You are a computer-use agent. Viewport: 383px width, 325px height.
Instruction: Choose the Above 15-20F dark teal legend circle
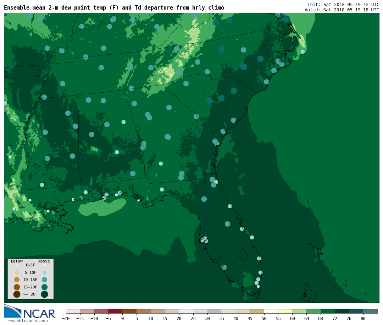pyautogui.click(x=44, y=287)
